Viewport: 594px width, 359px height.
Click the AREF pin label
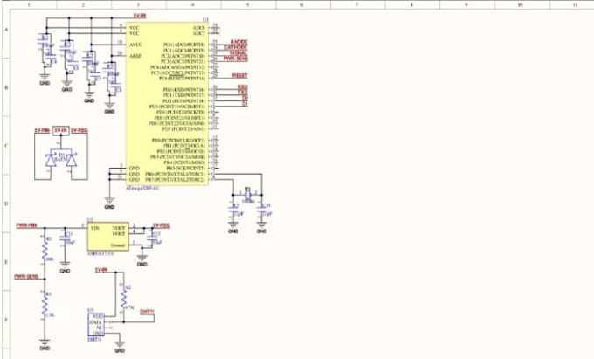tap(135, 56)
